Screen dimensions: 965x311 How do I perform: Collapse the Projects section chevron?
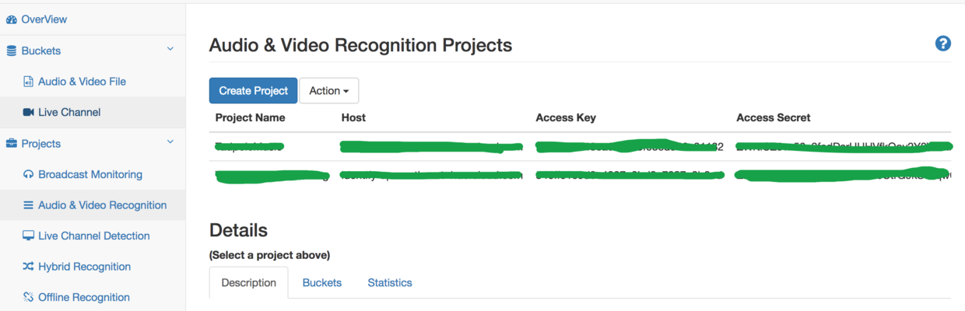170,143
